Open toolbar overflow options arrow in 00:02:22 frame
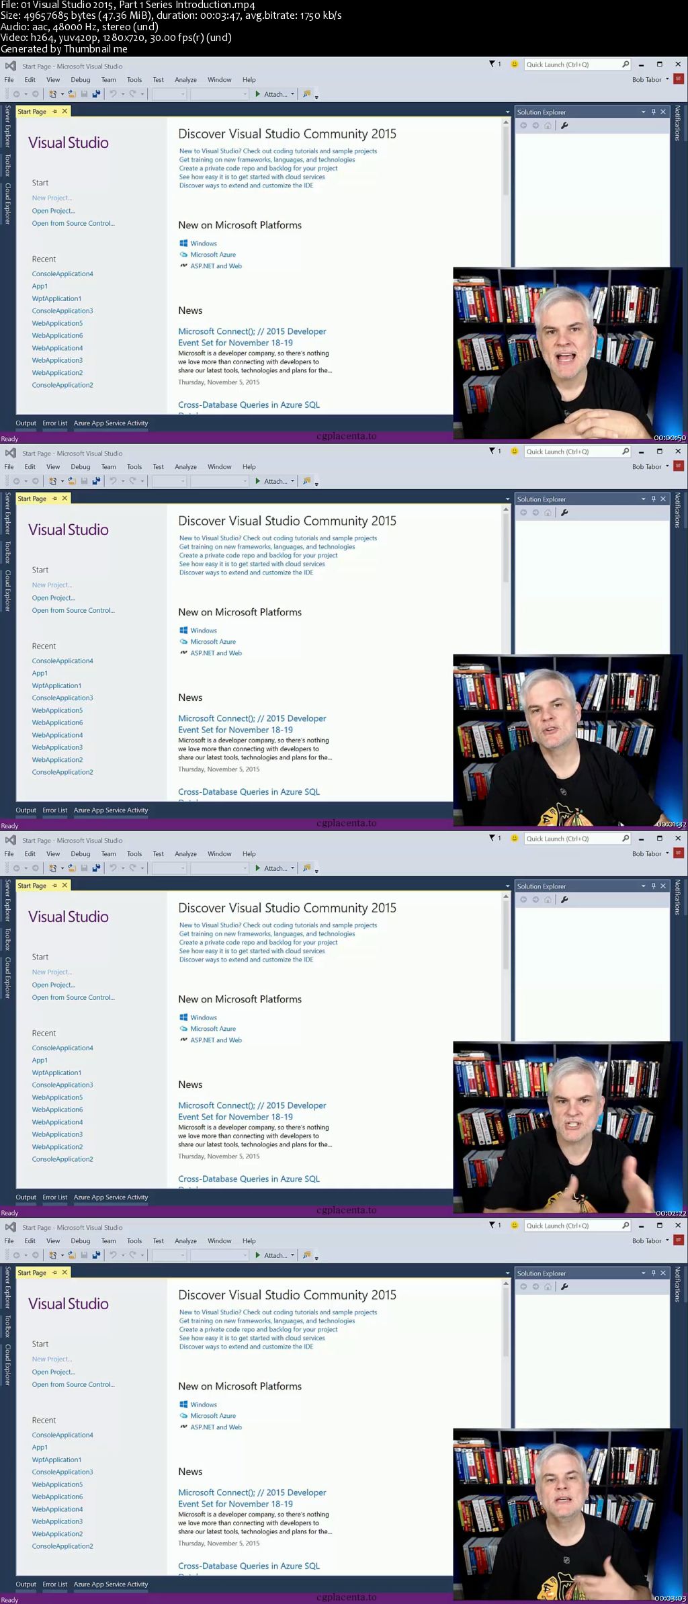The image size is (688, 1604). point(316,870)
